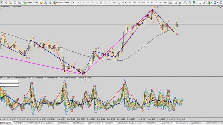This screenshot has width=223, height=125.
Task: Click the green plus indicators list icon
Action: [x=209, y=3]
